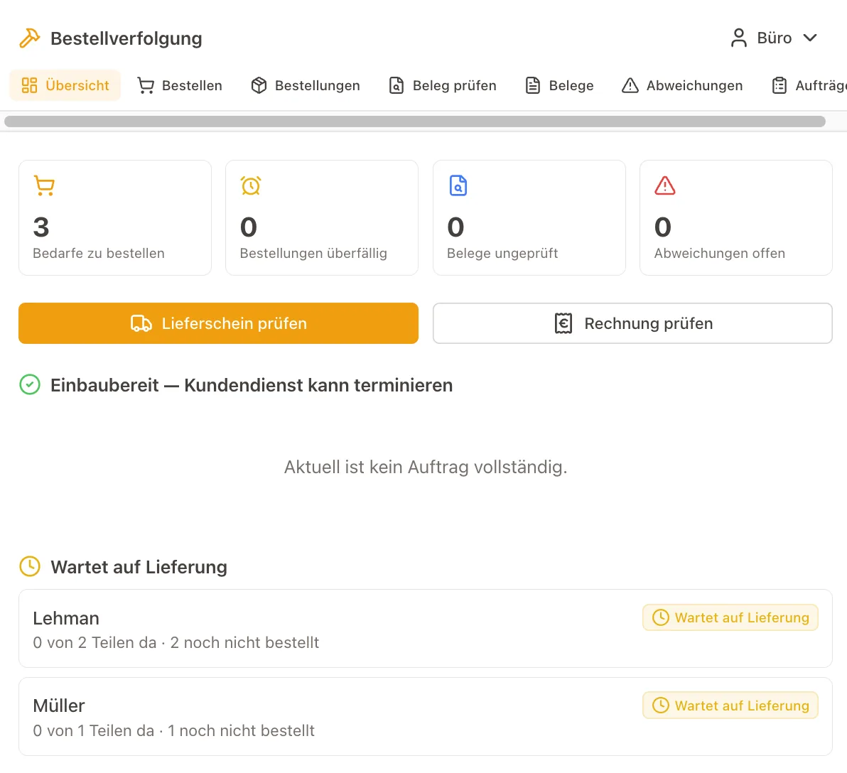Click the Rechnung prüfen button
This screenshot has width=847, height=773.
click(x=632, y=323)
